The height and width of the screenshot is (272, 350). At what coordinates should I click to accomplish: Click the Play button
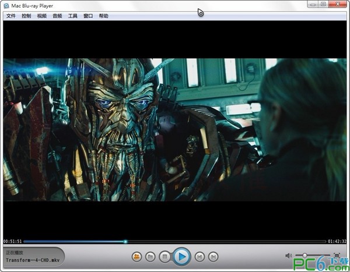point(181,256)
